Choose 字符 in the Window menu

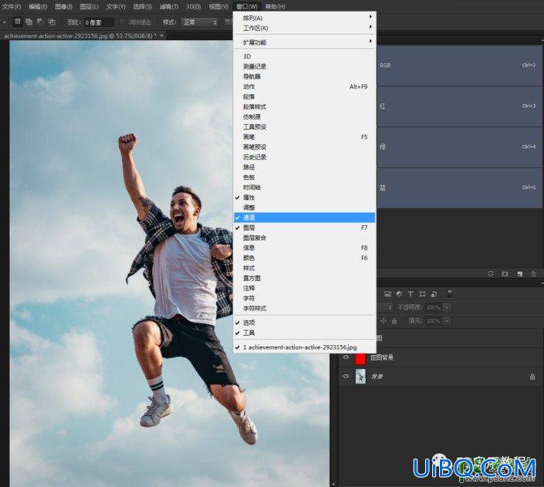pyautogui.click(x=305, y=298)
